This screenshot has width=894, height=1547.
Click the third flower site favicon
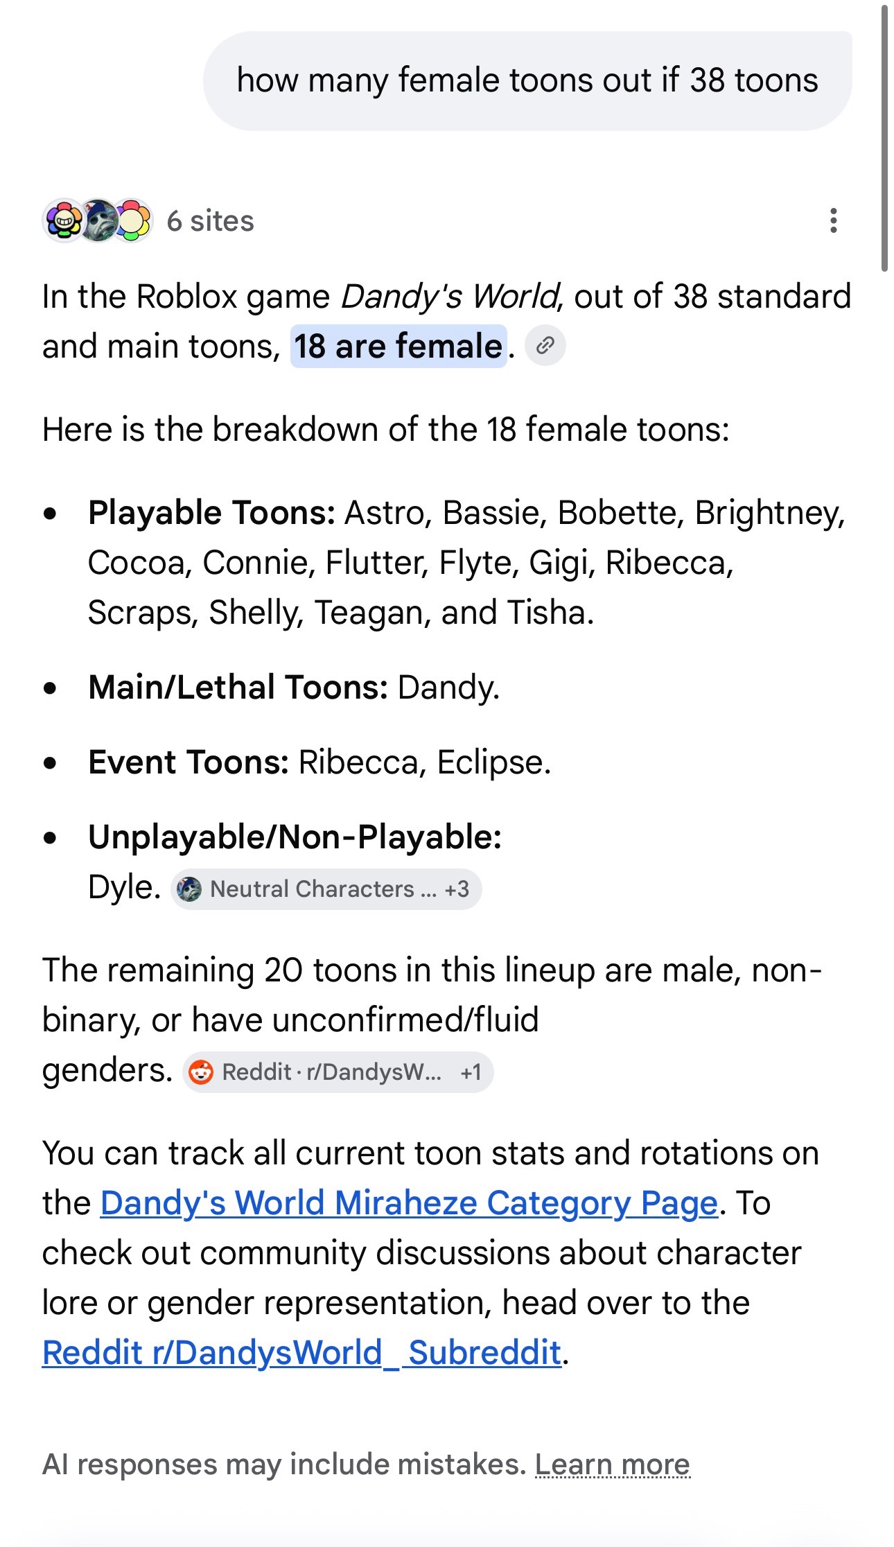132,220
